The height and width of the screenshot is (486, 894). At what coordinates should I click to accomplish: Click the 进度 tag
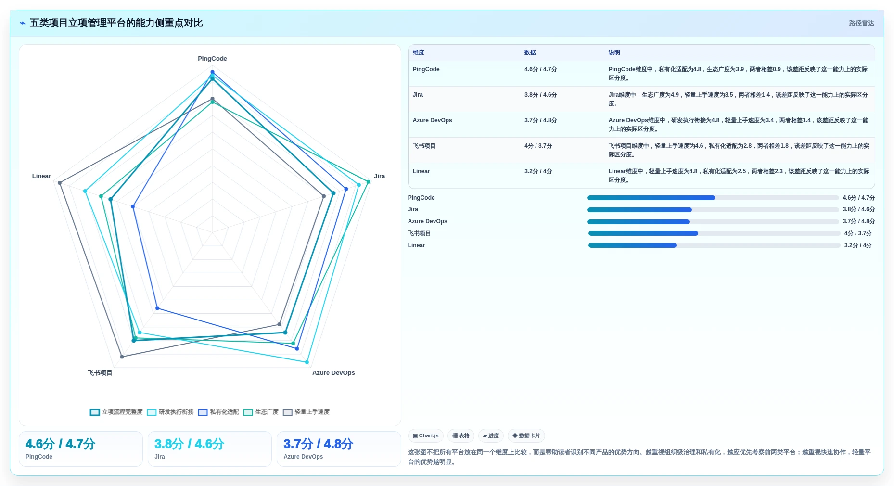coord(491,436)
